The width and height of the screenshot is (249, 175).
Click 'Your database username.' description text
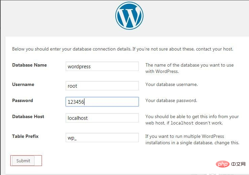pos(172,84)
